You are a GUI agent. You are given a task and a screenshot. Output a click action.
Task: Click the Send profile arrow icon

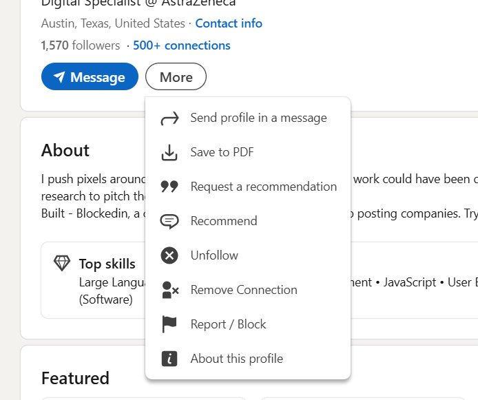(169, 118)
